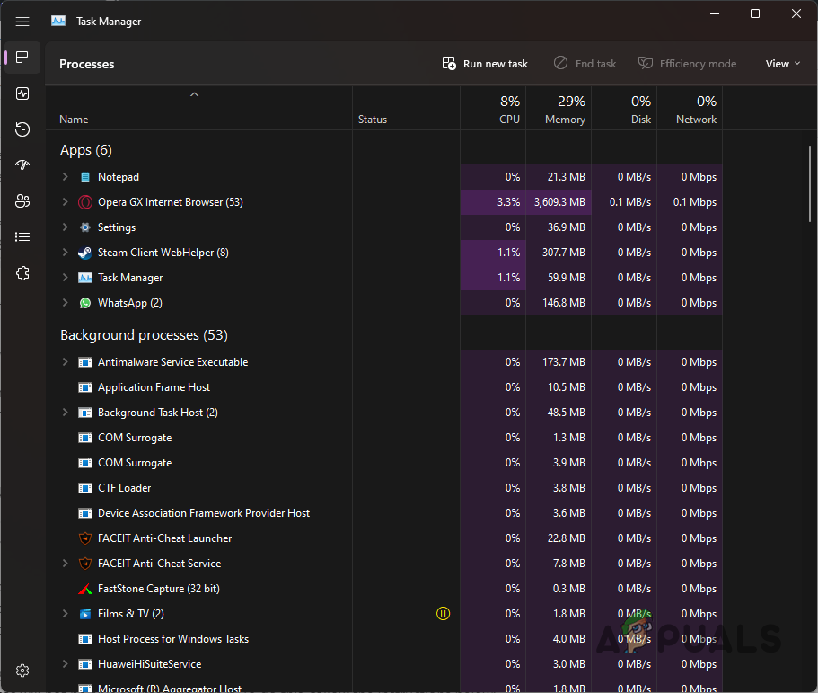Image resolution: width=818 pixels, height=693 pixels.
Task: Click the vertical scrollbar of the process list
Action: click(x=811, y=180)
